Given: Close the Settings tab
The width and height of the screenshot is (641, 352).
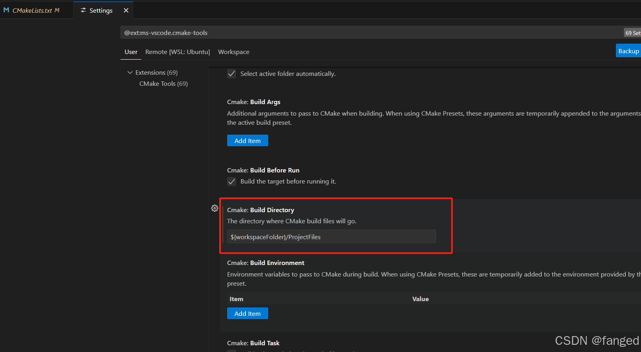Looking at the screenshot, I should (126, 10).
